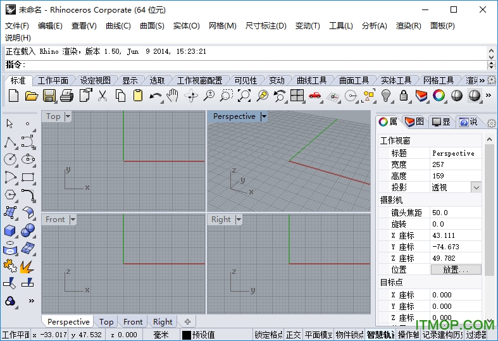The width and height of the screenshot is (498, 341).
Task: Switch to 曲线工具 toolbar tab
Action: (311, 80)
